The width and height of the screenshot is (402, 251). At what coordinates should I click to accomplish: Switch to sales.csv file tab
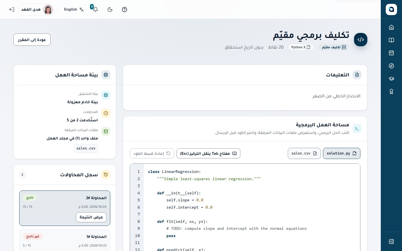coord(304,153)
